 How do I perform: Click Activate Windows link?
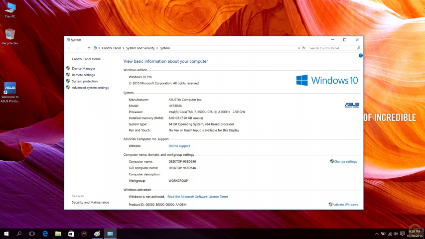(x=345, y=205)
